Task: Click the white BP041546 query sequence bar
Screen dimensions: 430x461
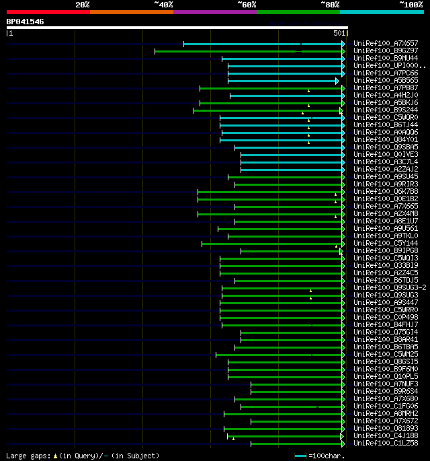Action: click(177, 28)
